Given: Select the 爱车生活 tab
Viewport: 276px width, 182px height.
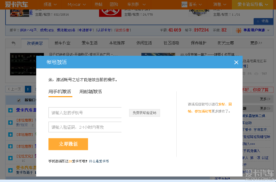Looking at the screenshot, I should click(90, 43).
